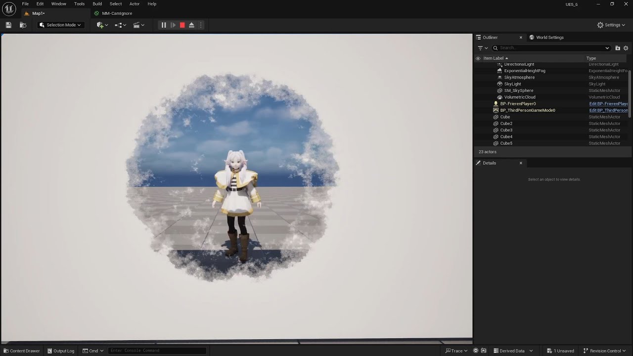Click the Outliner search field
633x356 pixels.
pyautogui.click(x=551, y=48)
